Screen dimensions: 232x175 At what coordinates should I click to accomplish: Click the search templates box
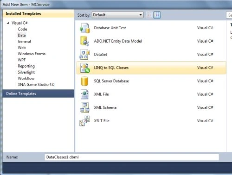tap(229, 15)
